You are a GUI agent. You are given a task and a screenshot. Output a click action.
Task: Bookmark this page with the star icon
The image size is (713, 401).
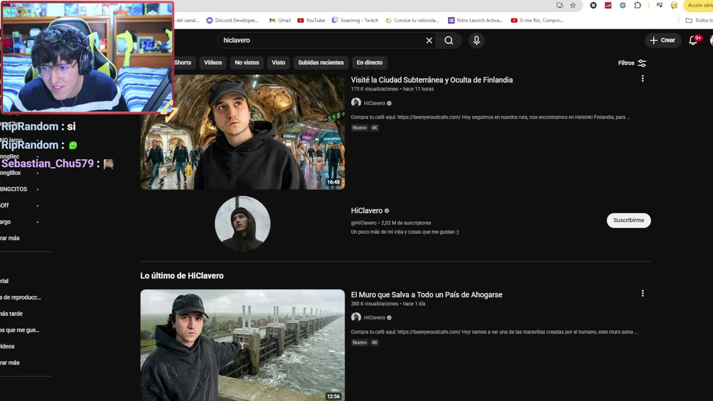573,5
